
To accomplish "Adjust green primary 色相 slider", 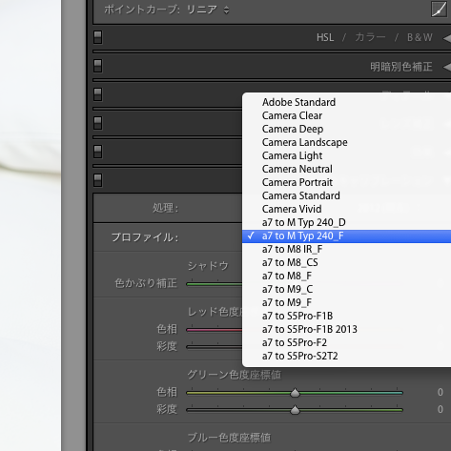I will tap(295, 393).
